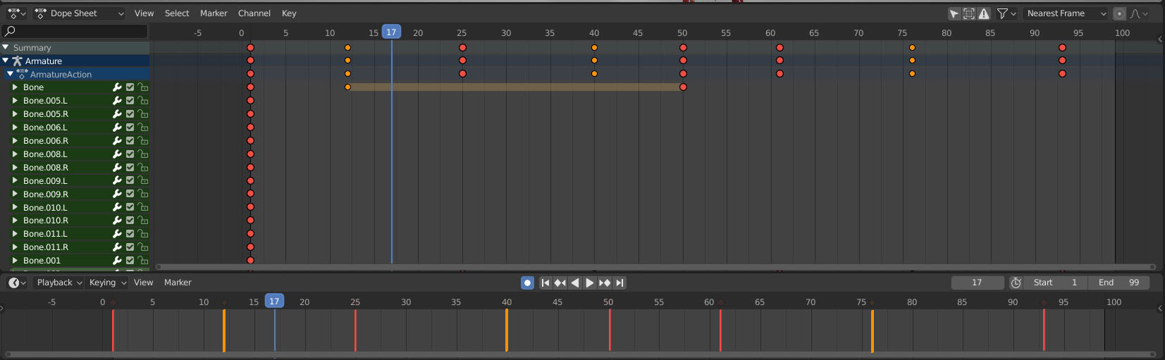
Task: Jump to the previous keyframe
Action: click(x=560, y=283)
